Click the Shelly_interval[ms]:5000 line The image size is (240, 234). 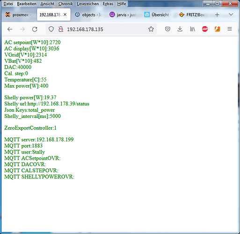(x=32, y=116)
